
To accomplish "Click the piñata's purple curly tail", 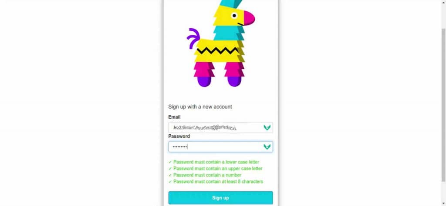I will pos(193,38).
